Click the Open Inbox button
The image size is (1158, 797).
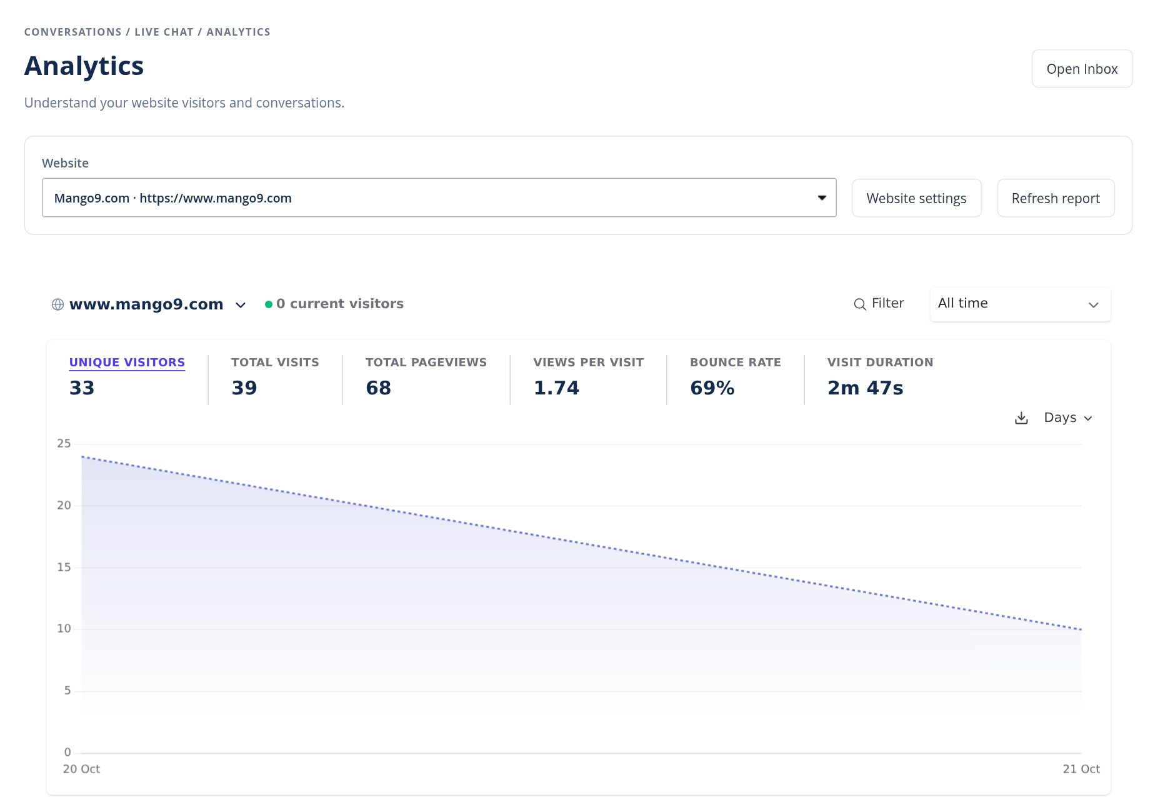coord(1082,69)
